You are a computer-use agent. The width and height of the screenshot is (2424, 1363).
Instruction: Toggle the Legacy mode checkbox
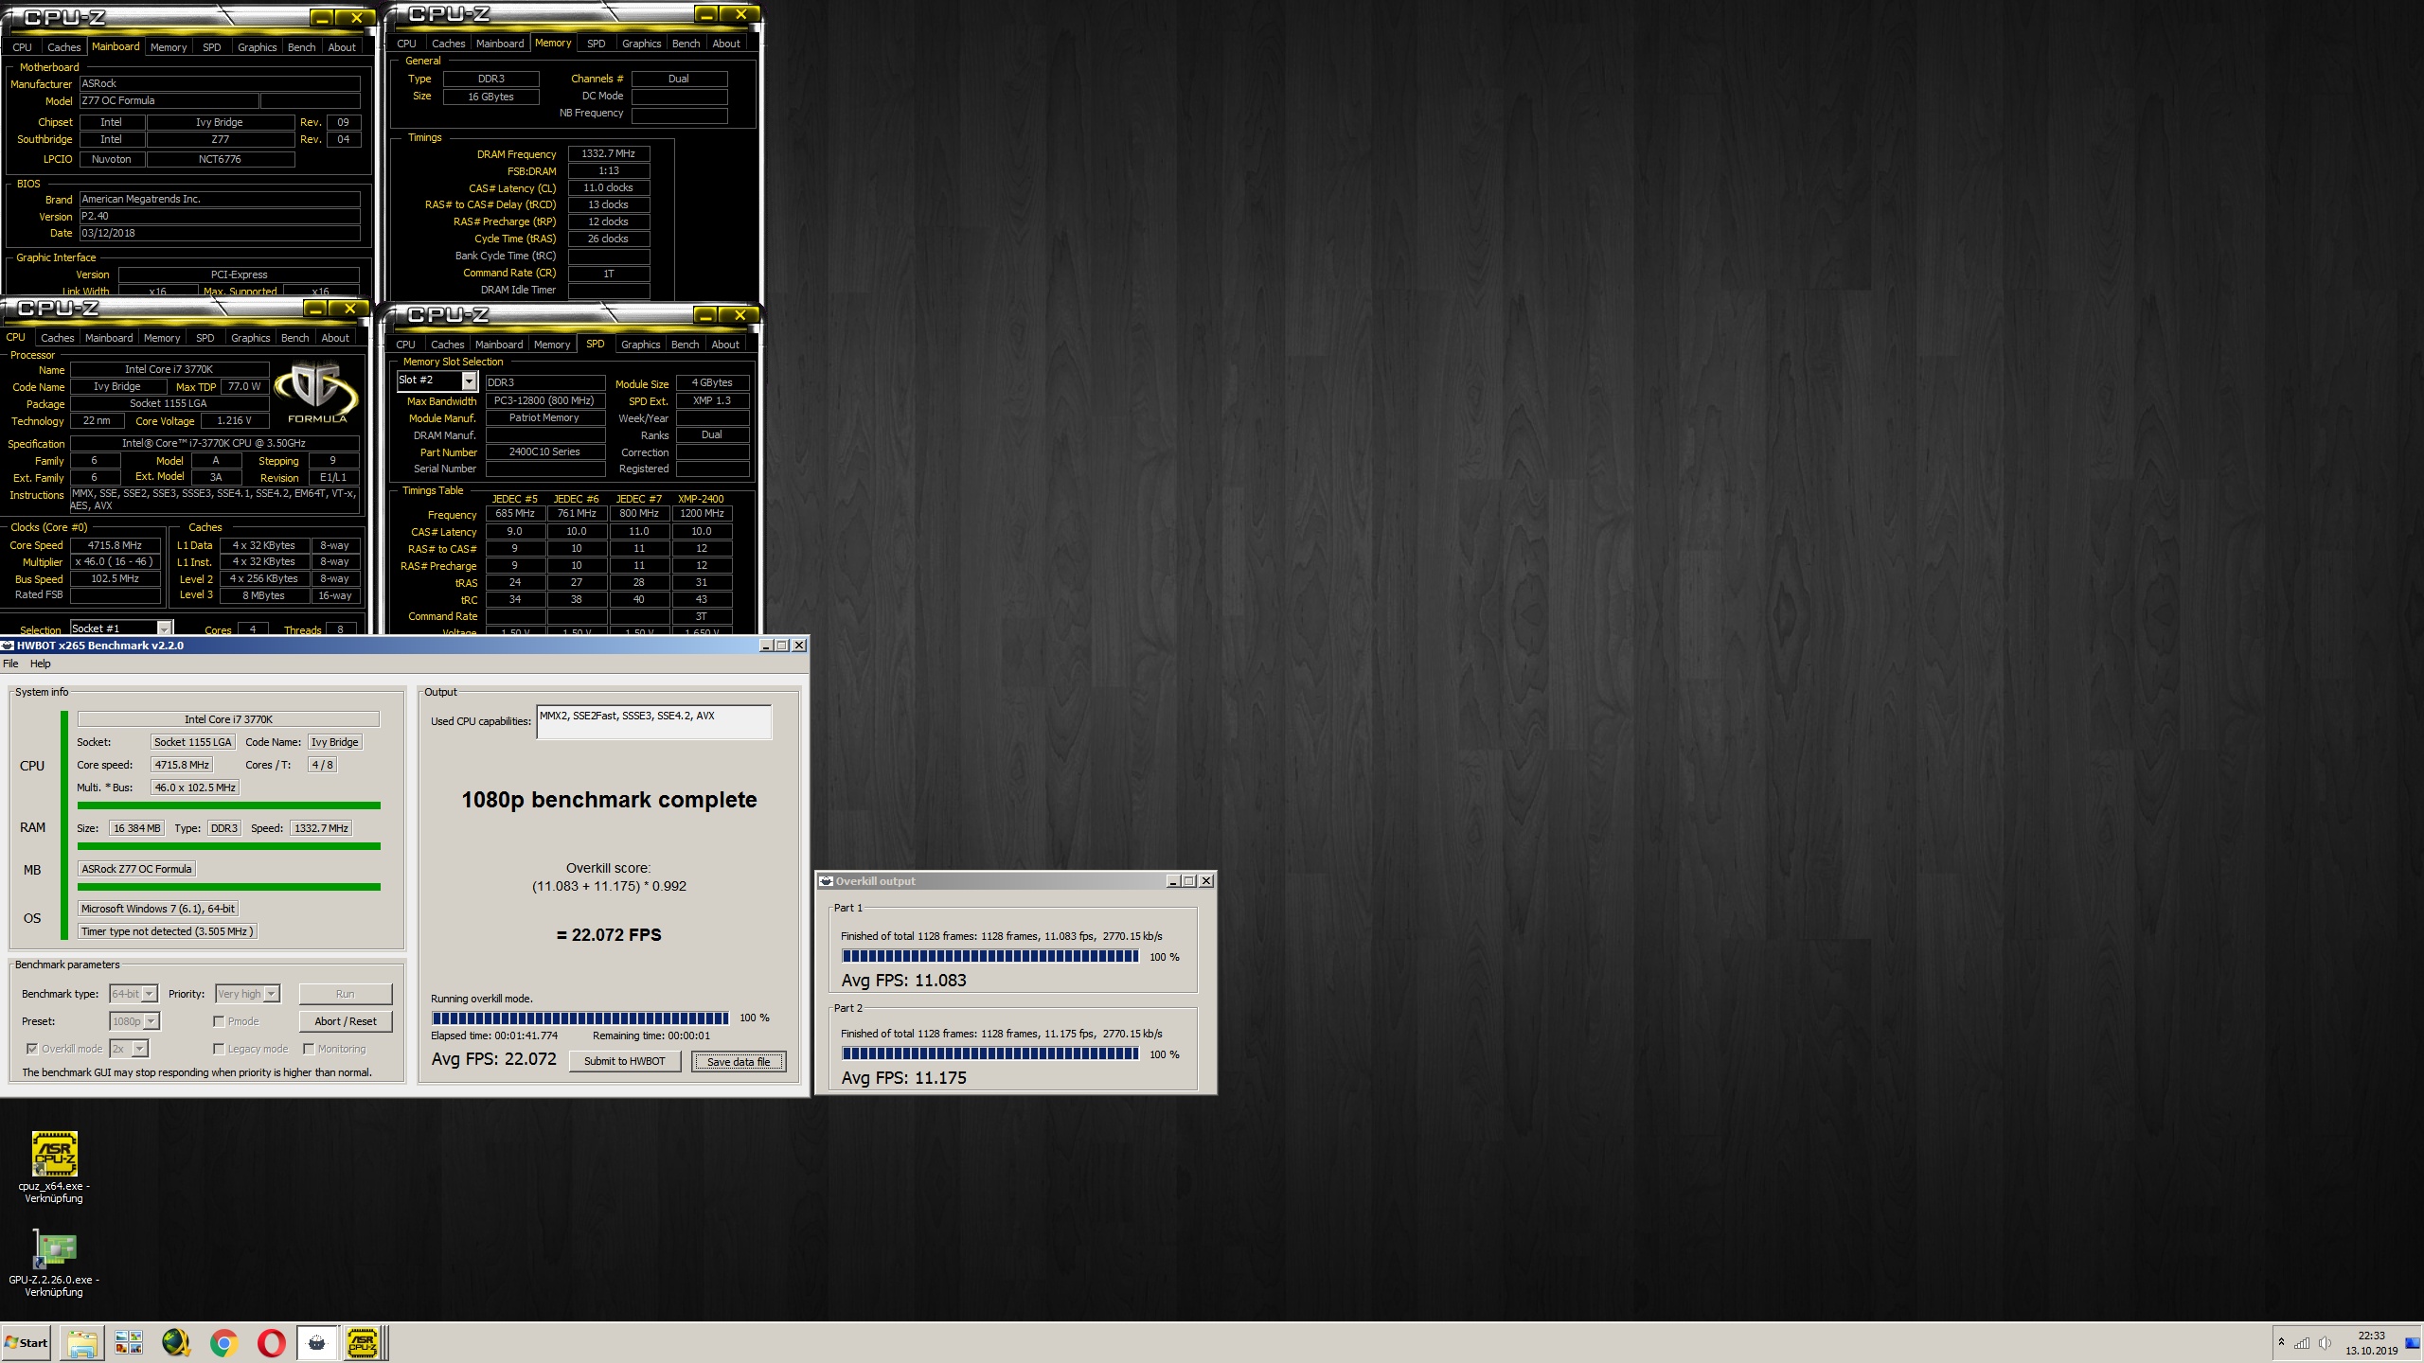coord(219,1049)
